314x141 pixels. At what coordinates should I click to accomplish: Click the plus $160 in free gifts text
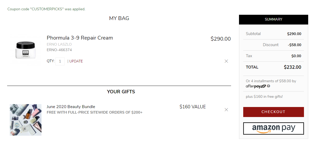[x=264, y=97]
